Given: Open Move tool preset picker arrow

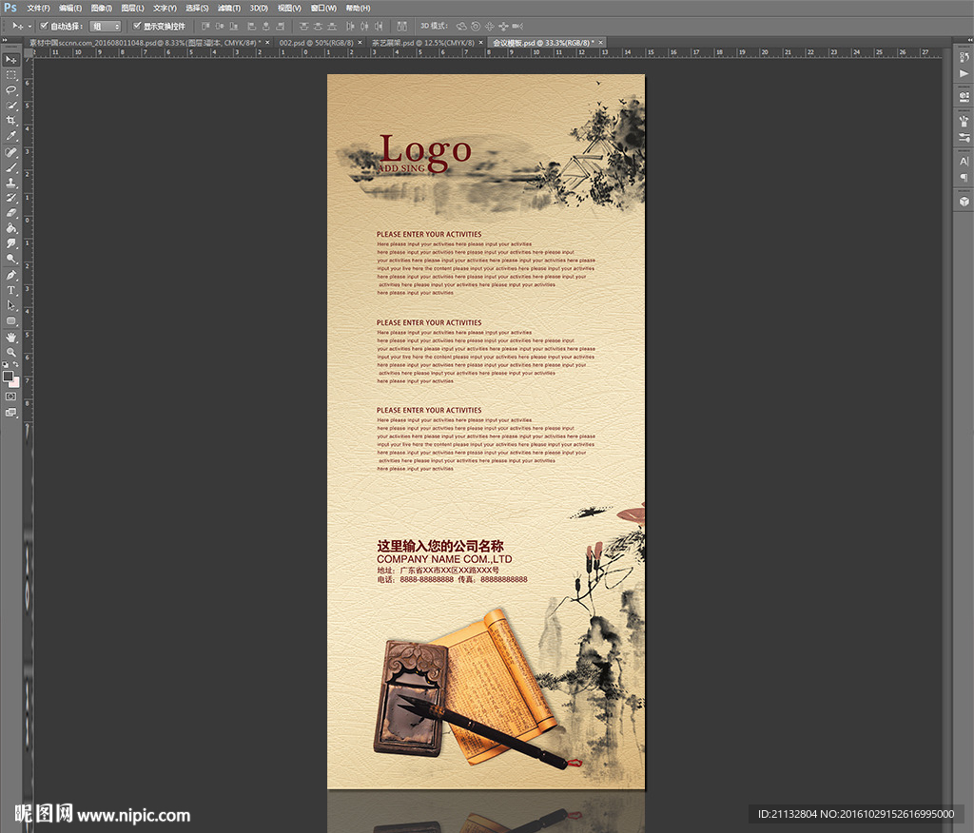Looking at the screenshot, I should (x=29, y=27).
